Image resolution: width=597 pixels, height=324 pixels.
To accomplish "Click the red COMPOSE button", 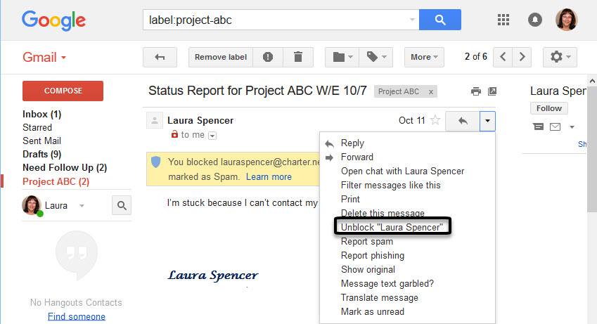I will (63, 91).
